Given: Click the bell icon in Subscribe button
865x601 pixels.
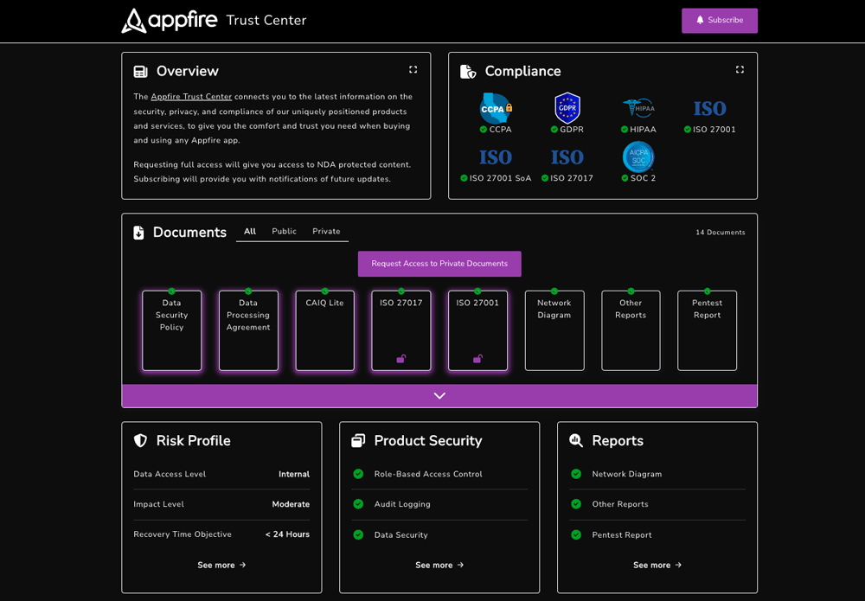Looking at the screenshot, I should (x=700, y=20).
